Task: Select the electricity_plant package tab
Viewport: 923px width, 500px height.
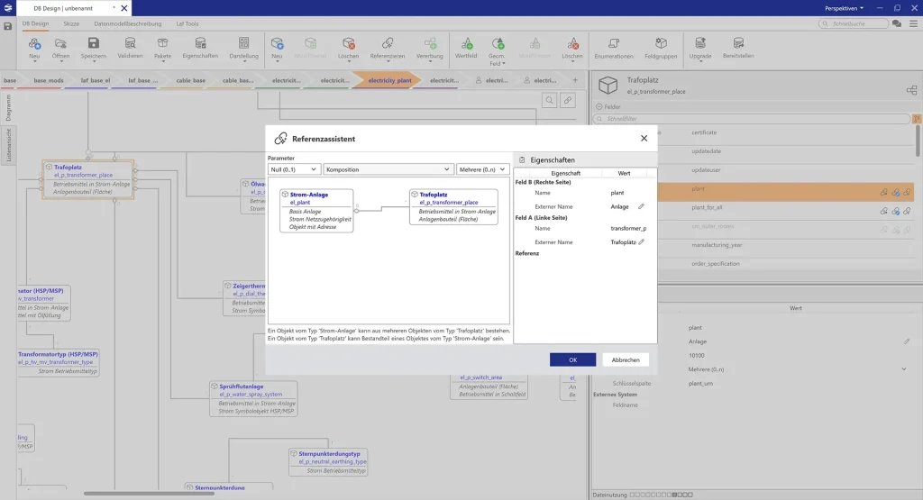Action: (x=389, y=80)
